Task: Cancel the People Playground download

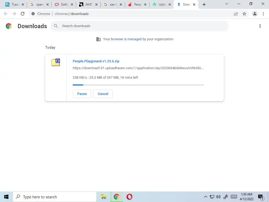Action: 103,94
